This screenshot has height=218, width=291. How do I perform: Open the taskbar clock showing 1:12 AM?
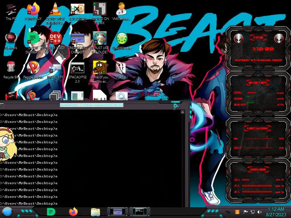pyautogui.click(x=276, y=212)
